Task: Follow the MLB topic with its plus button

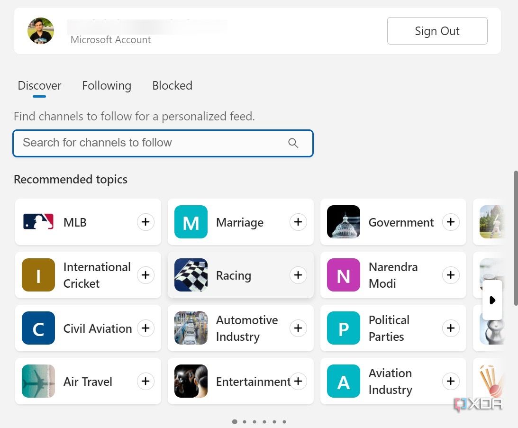Action: pos(145,222)
